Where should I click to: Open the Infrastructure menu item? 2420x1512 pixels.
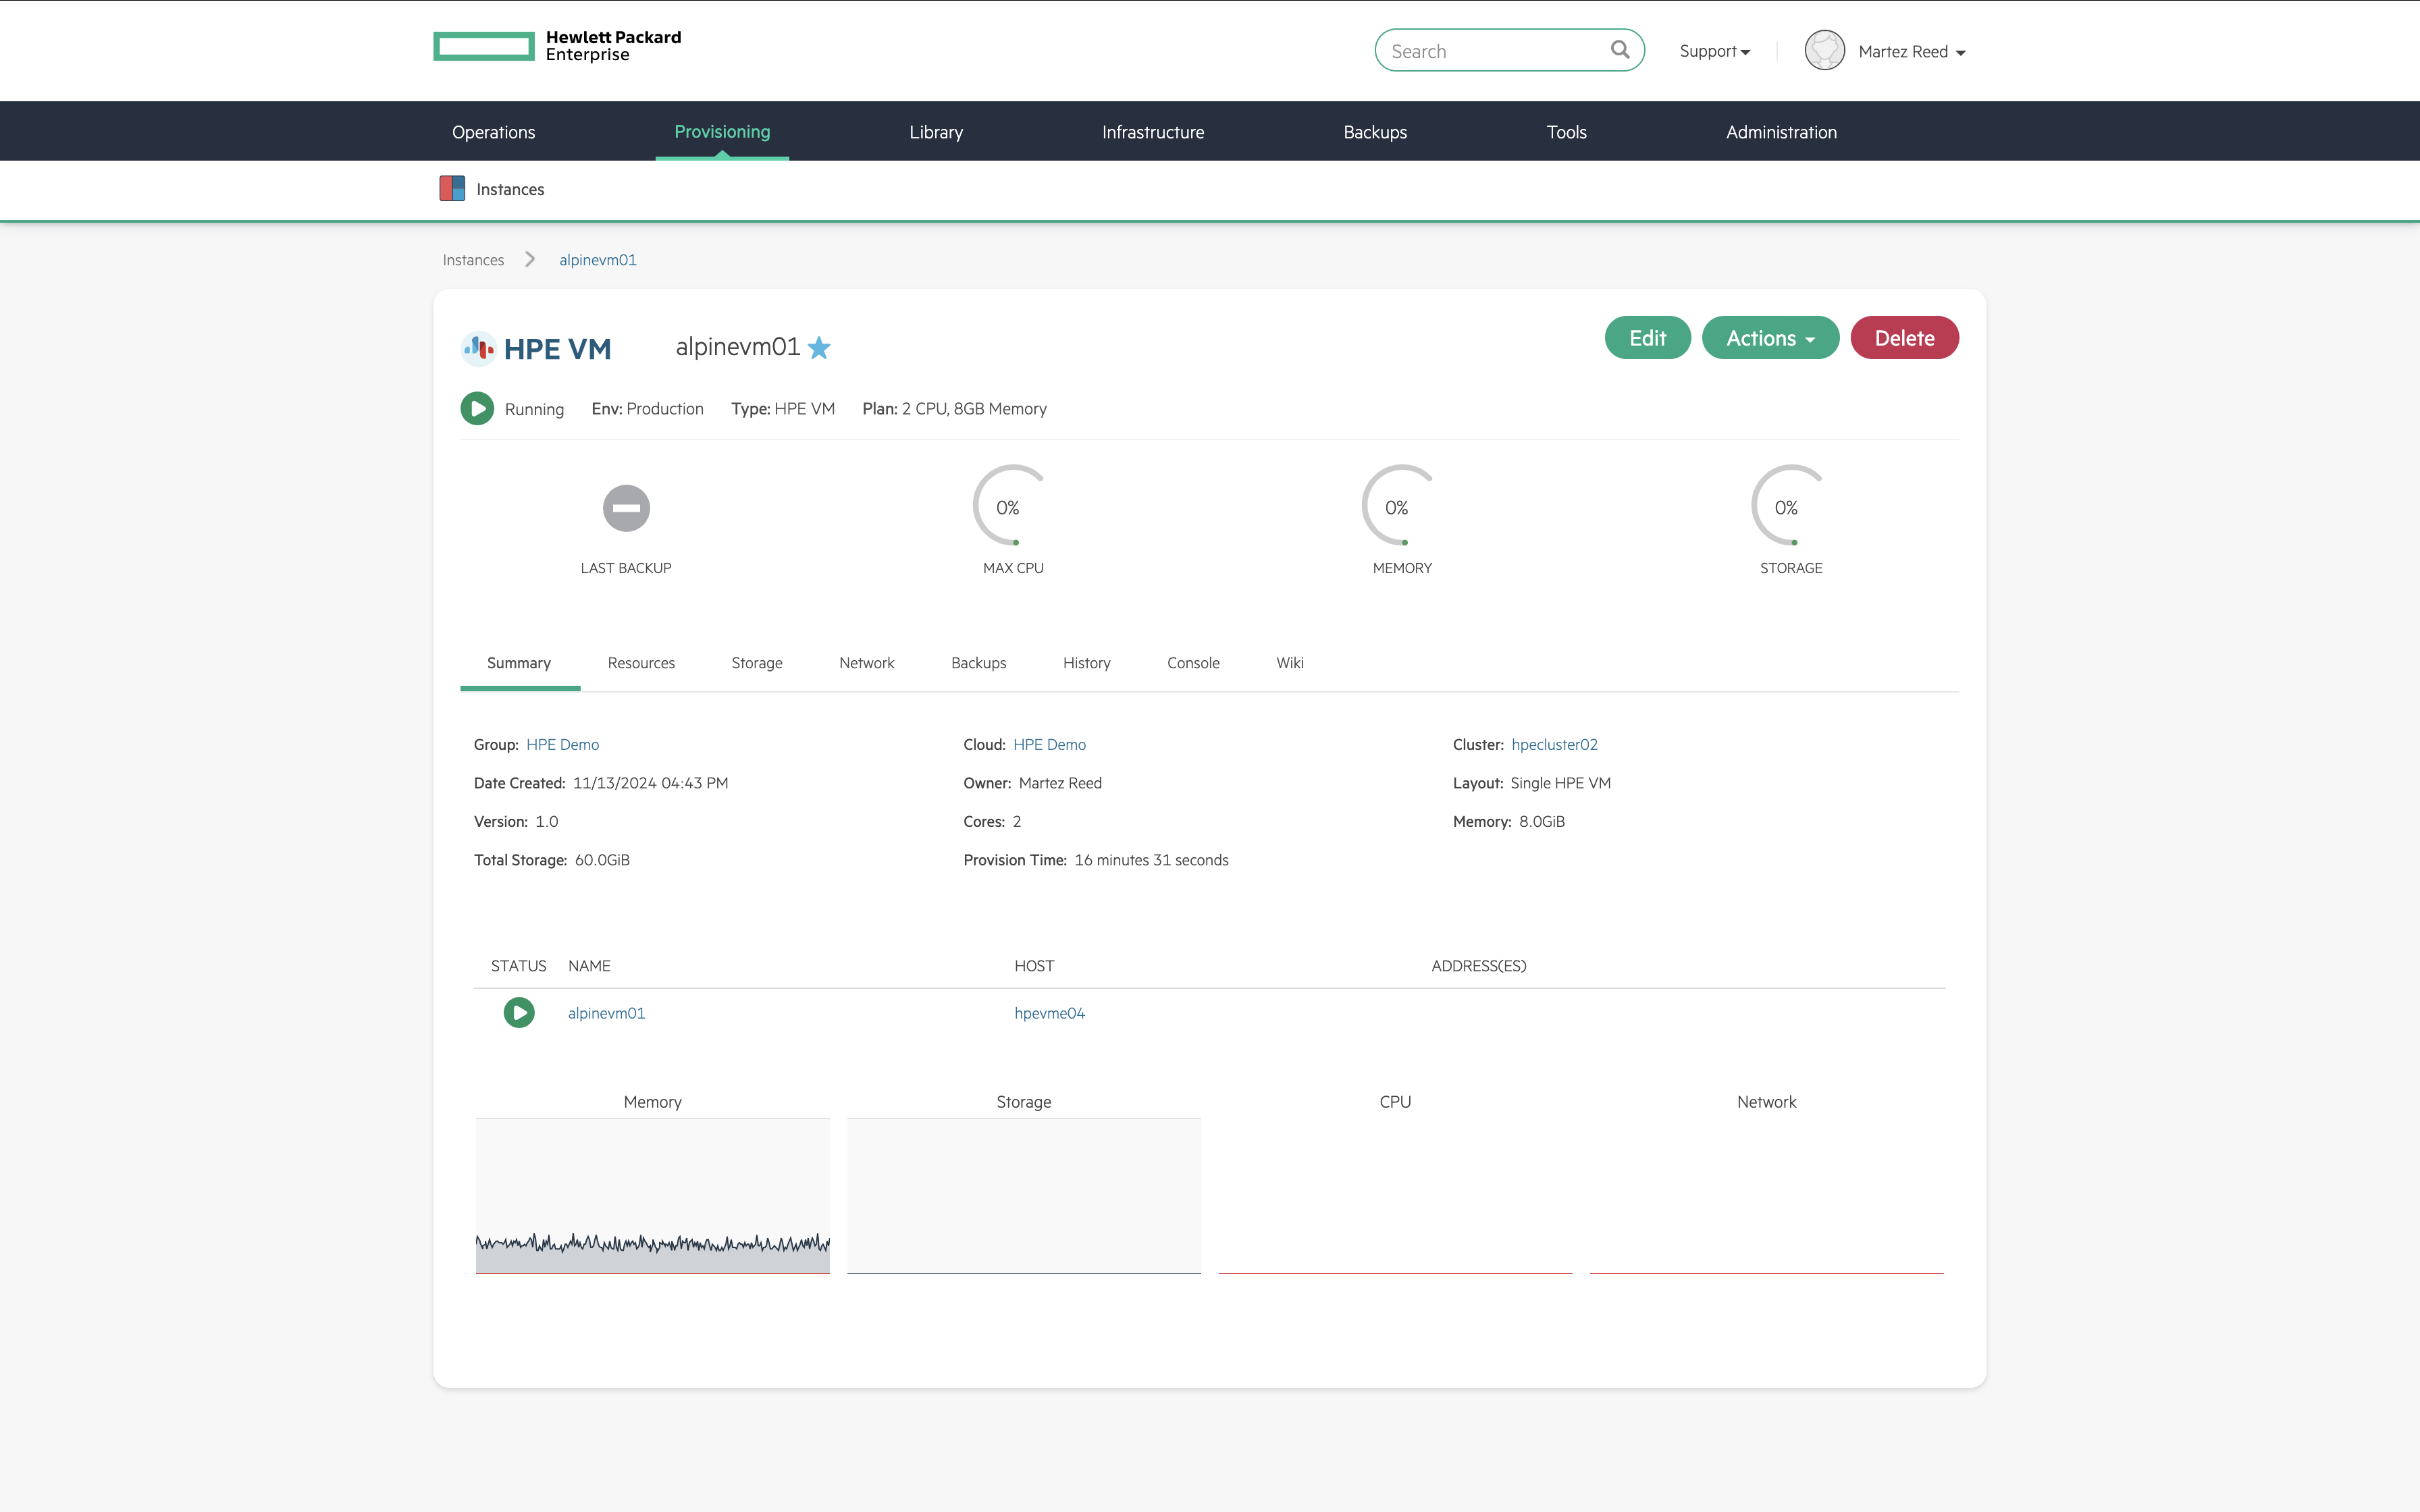click(x=1152, y=131)
